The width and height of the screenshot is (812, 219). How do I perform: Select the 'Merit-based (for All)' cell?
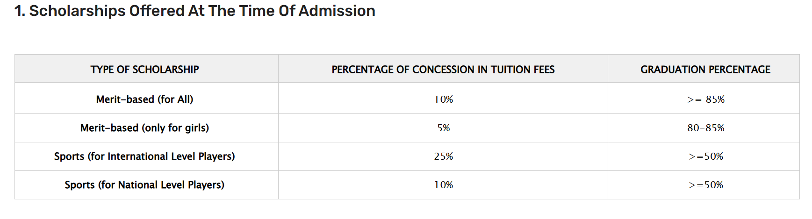click(144, 99)
